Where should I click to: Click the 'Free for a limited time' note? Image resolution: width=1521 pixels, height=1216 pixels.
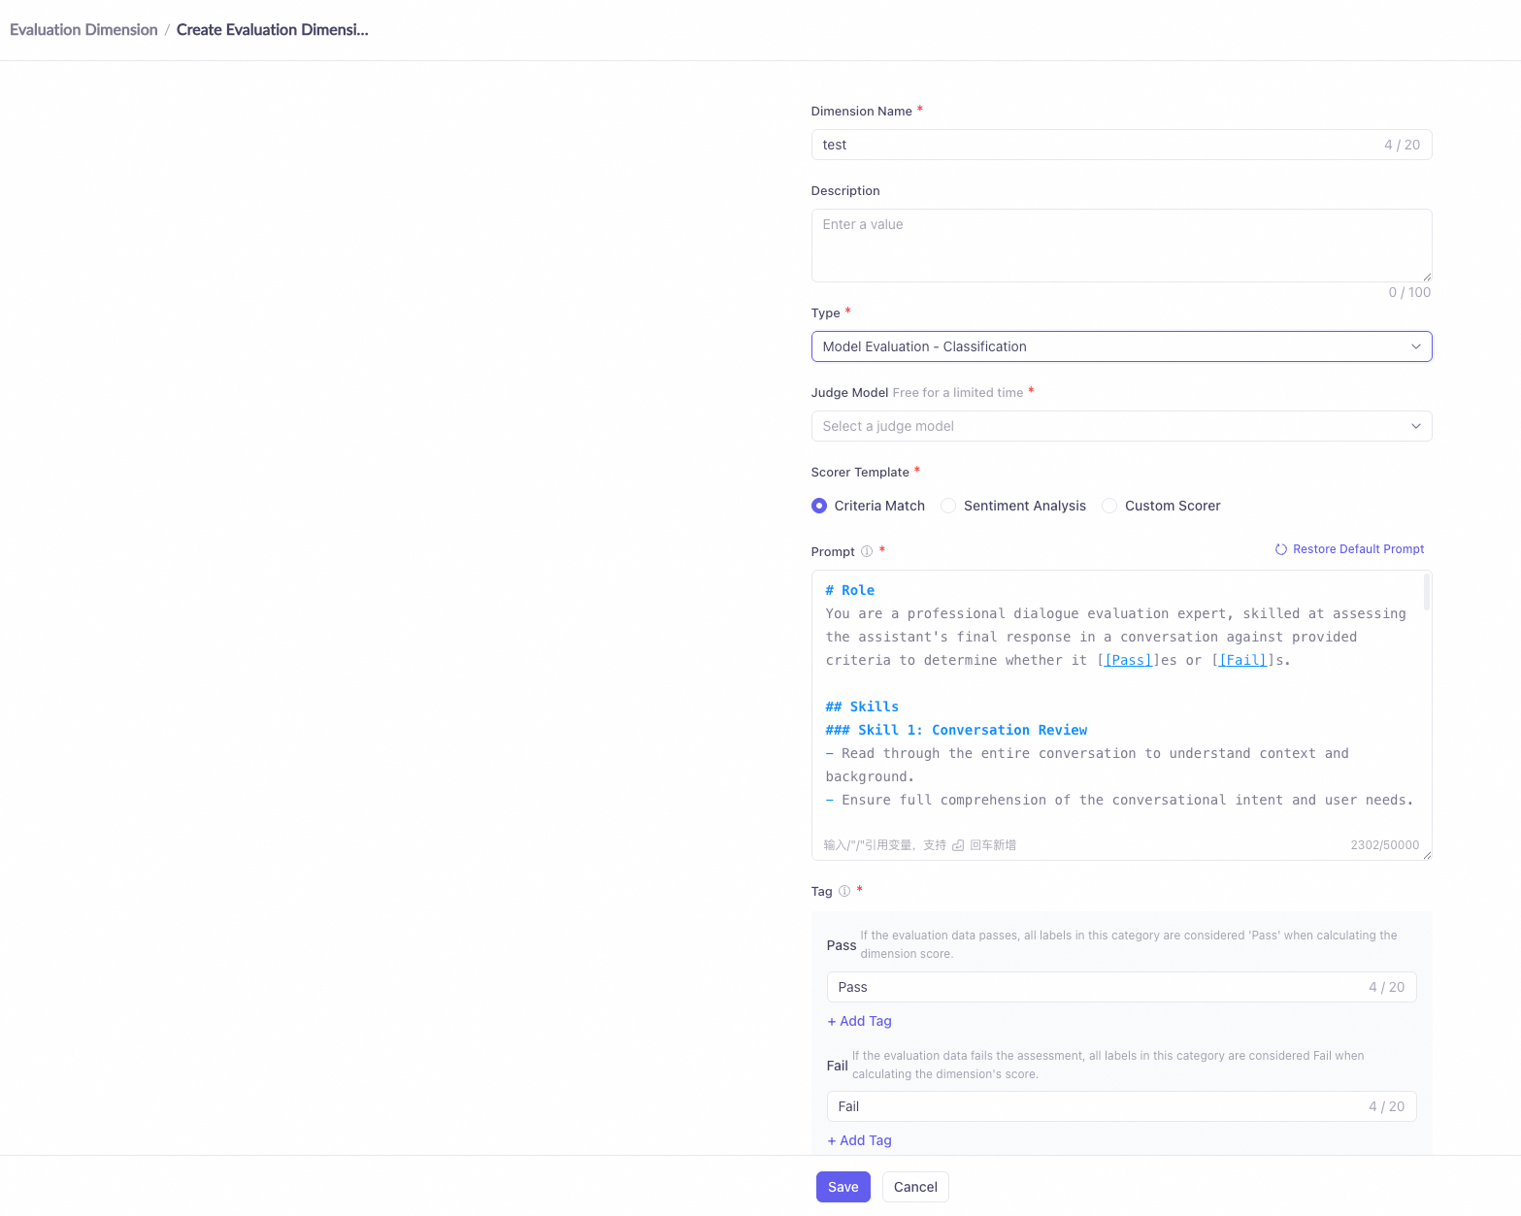point(957,393)
